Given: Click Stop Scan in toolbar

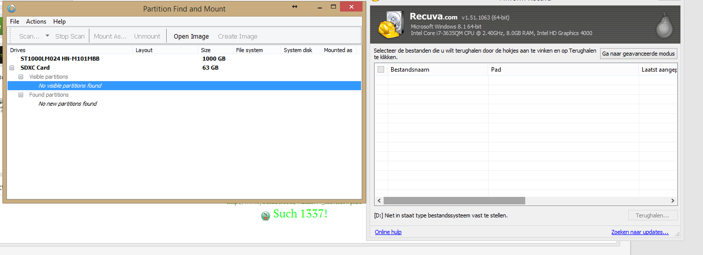Looking at the screenshot, I should 70,36.
